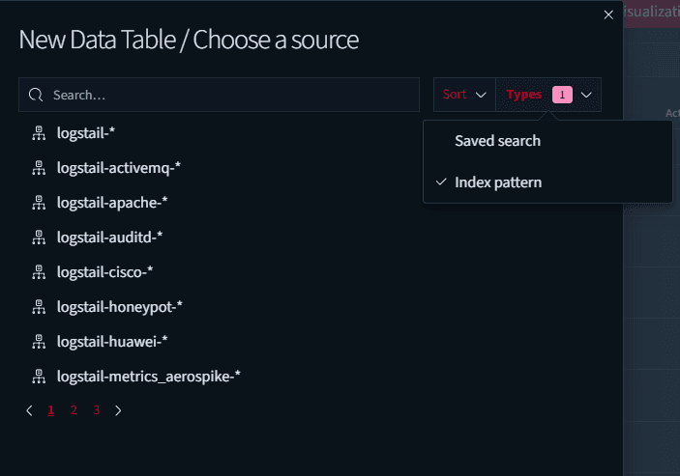Click the index pattern icon beside logstail-honeypot-*
This screenshot has width=680, height=476.
[39, 307]
